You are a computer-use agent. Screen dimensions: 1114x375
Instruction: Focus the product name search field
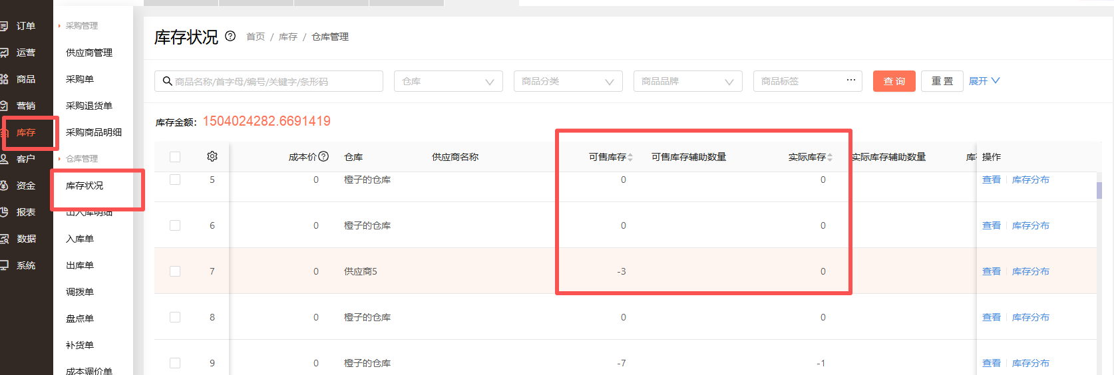269,81
